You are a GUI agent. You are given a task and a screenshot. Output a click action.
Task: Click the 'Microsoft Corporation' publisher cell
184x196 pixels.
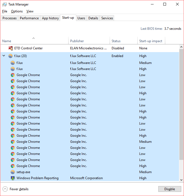(x=86, y=178)
